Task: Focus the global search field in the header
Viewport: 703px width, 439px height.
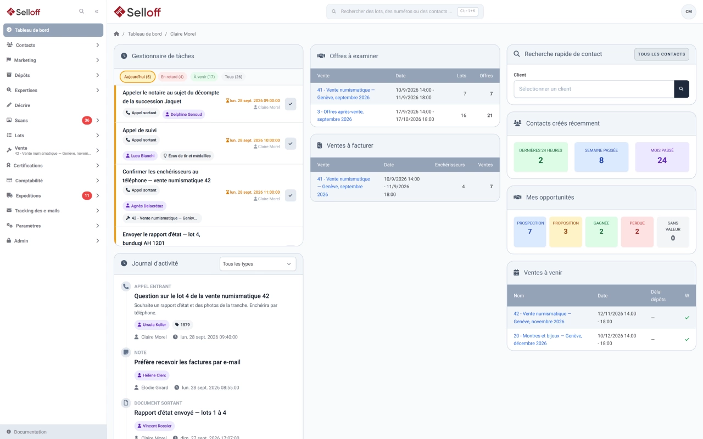Action: click(405, 12)
